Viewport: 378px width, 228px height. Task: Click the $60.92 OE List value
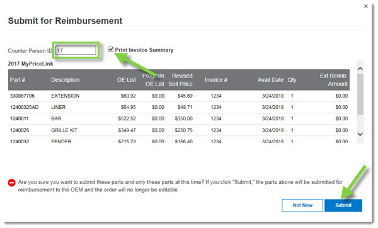tap(129, 96)
